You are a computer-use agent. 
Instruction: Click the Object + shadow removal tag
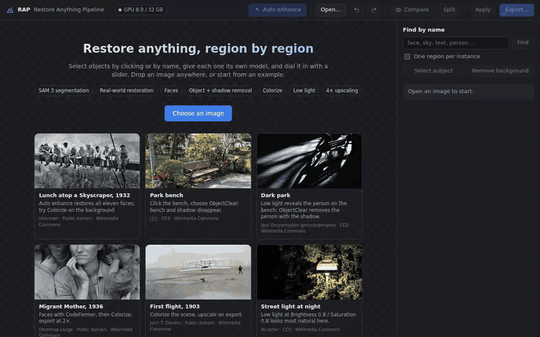(220, 90)
